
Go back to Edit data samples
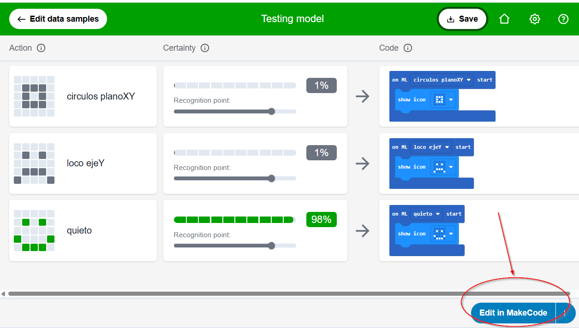point(58,19)
